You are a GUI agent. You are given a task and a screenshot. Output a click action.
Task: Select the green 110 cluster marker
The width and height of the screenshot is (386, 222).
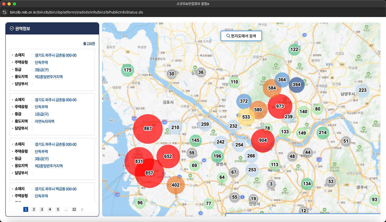pos(234,82)
